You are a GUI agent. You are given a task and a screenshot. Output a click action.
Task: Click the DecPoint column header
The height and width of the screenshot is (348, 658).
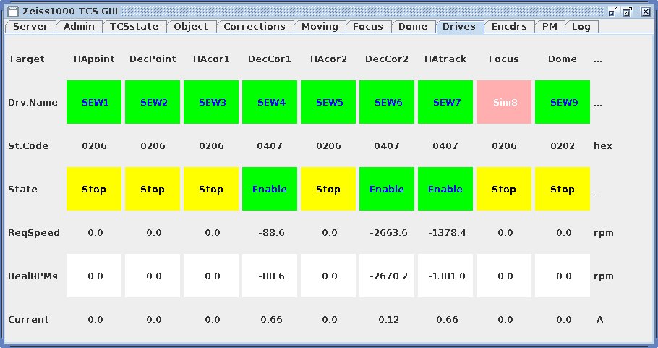coord(153,59)
